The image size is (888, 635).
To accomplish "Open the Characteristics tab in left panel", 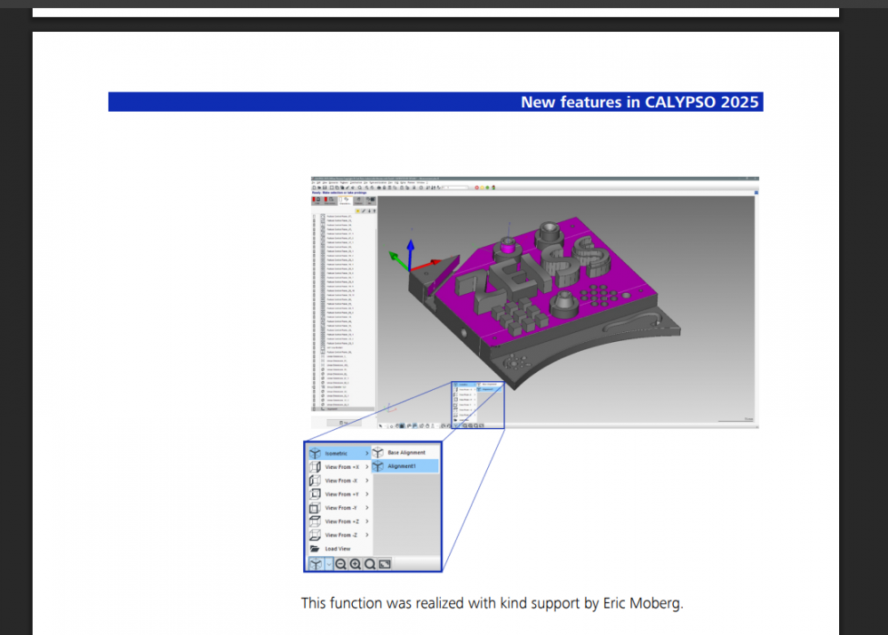I will click(x=345, y=202).
